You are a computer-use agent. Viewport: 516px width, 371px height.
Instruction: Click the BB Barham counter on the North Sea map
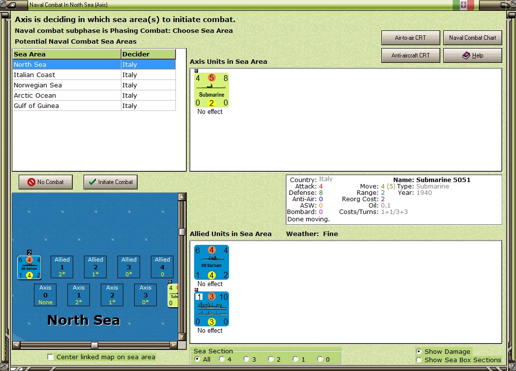pos(29,267)
